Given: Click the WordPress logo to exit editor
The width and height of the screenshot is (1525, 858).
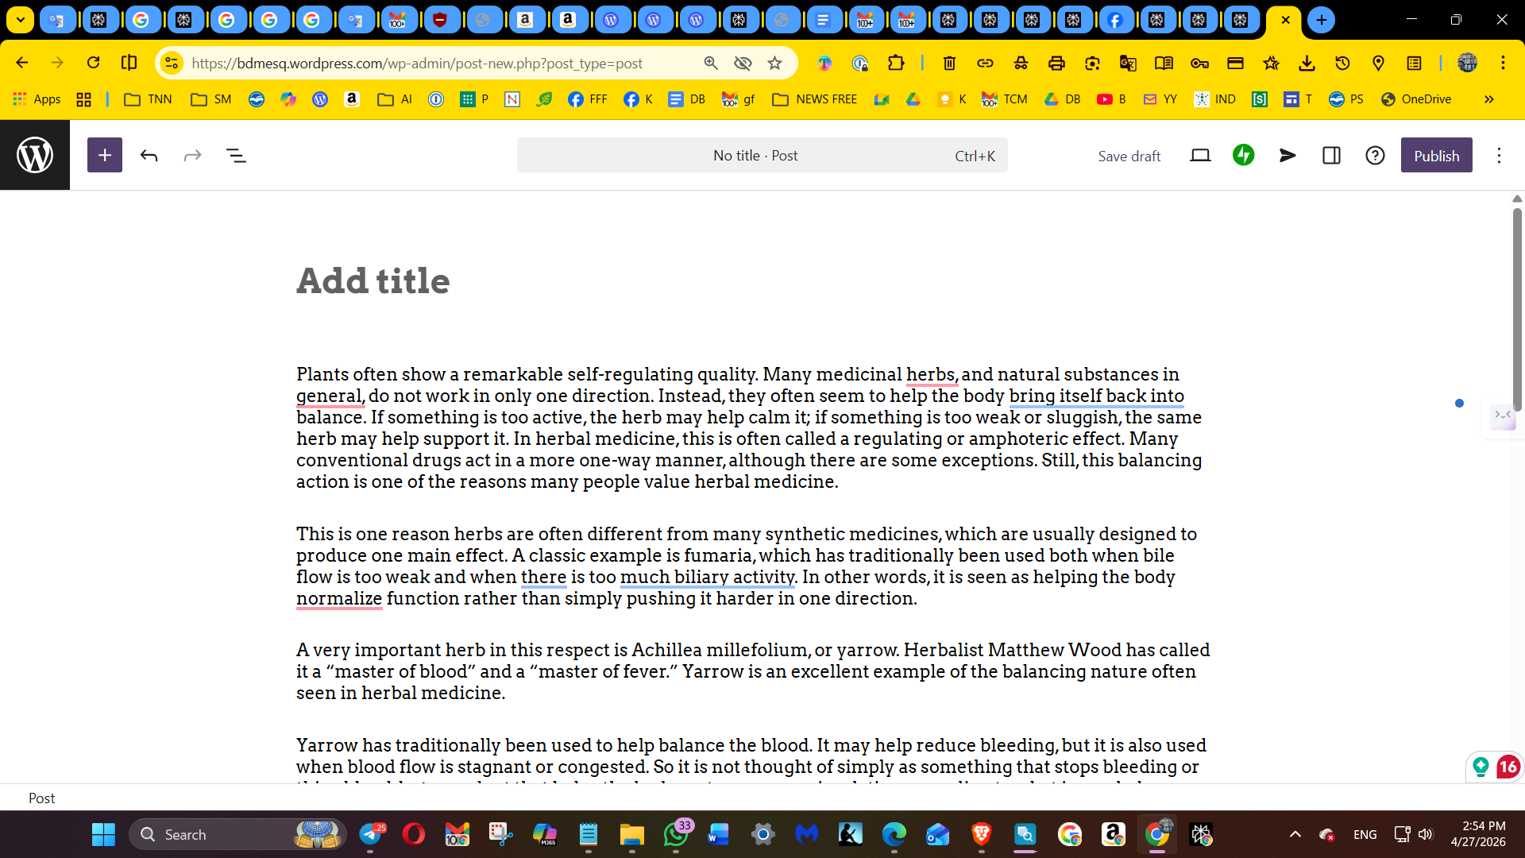Looking at the screenshot, I should tap(35, 155).
